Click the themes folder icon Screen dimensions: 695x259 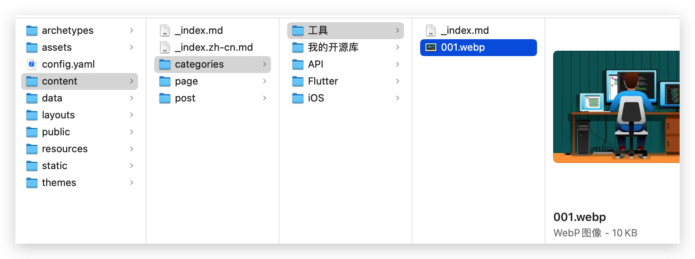pyautogui.click(x=32, y=183)
